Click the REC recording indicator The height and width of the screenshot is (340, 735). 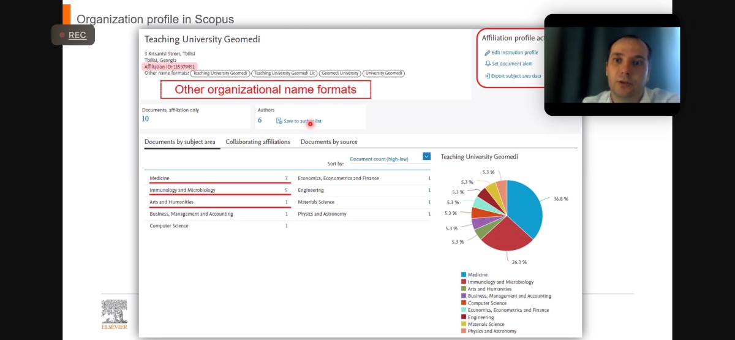(x=73, y=35)
